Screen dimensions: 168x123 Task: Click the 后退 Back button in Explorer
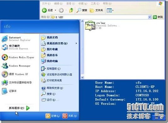coord(48,10)
